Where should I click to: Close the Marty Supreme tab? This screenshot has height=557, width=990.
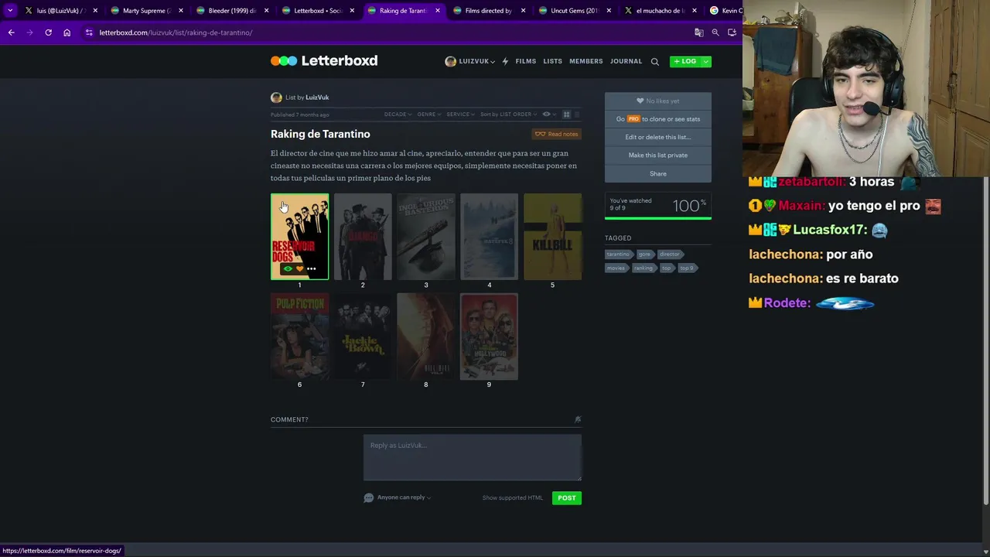181,11
